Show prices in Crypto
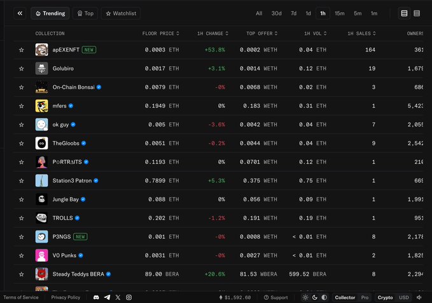This screenshot has width=432, height=303. tap(385, 297)
